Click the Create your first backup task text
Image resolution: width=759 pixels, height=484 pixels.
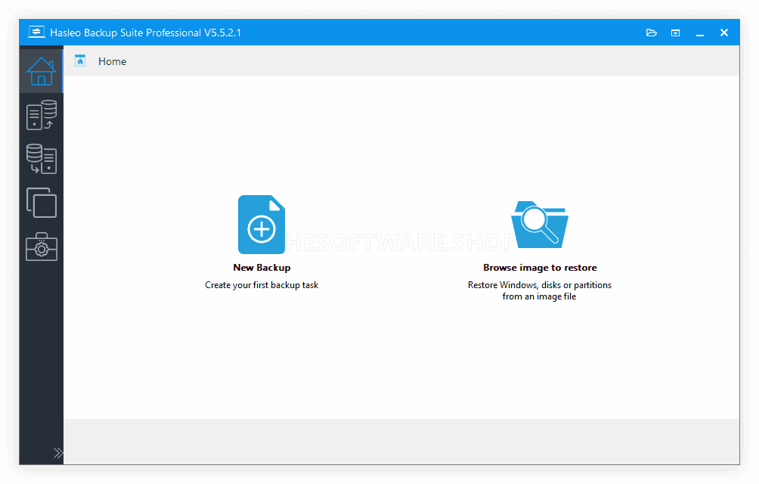coord(262,285)
